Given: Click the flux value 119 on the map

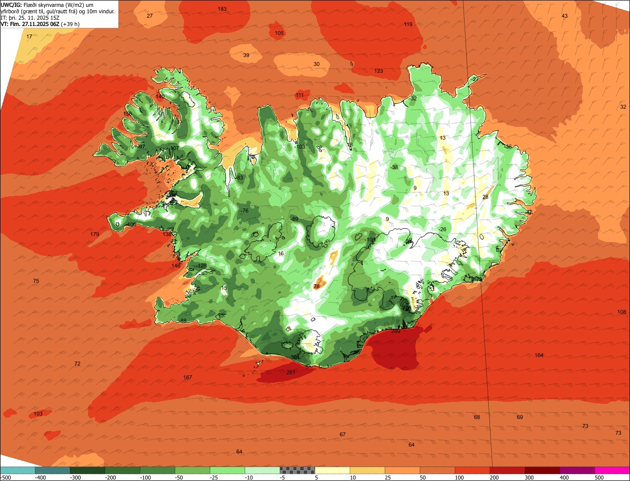Looking at the screenshot, I should (x=408, y=24).
